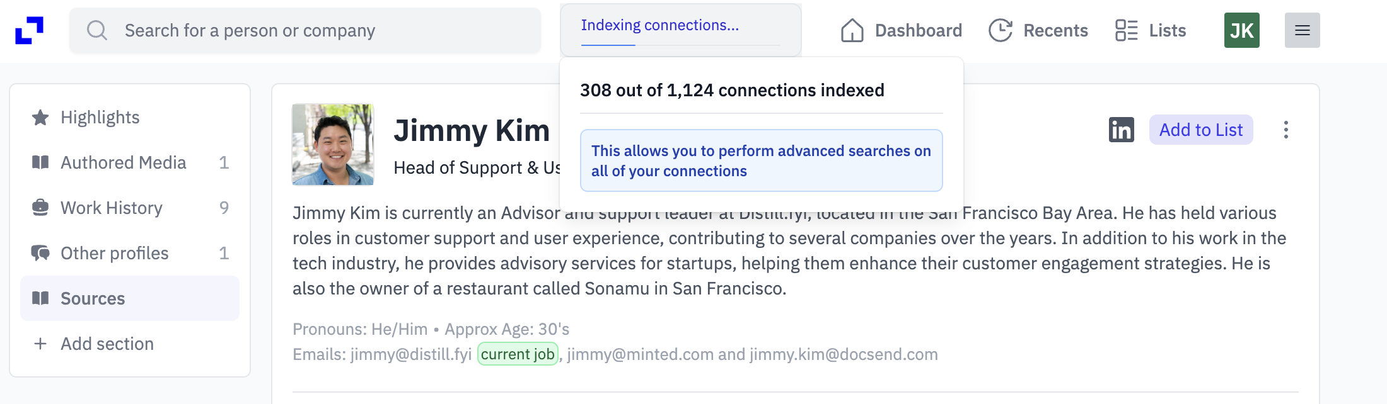The width and height of the screenshot is (1387, 404).
Task: Click the Add to List button
Action: click(x=1200, y=130)
